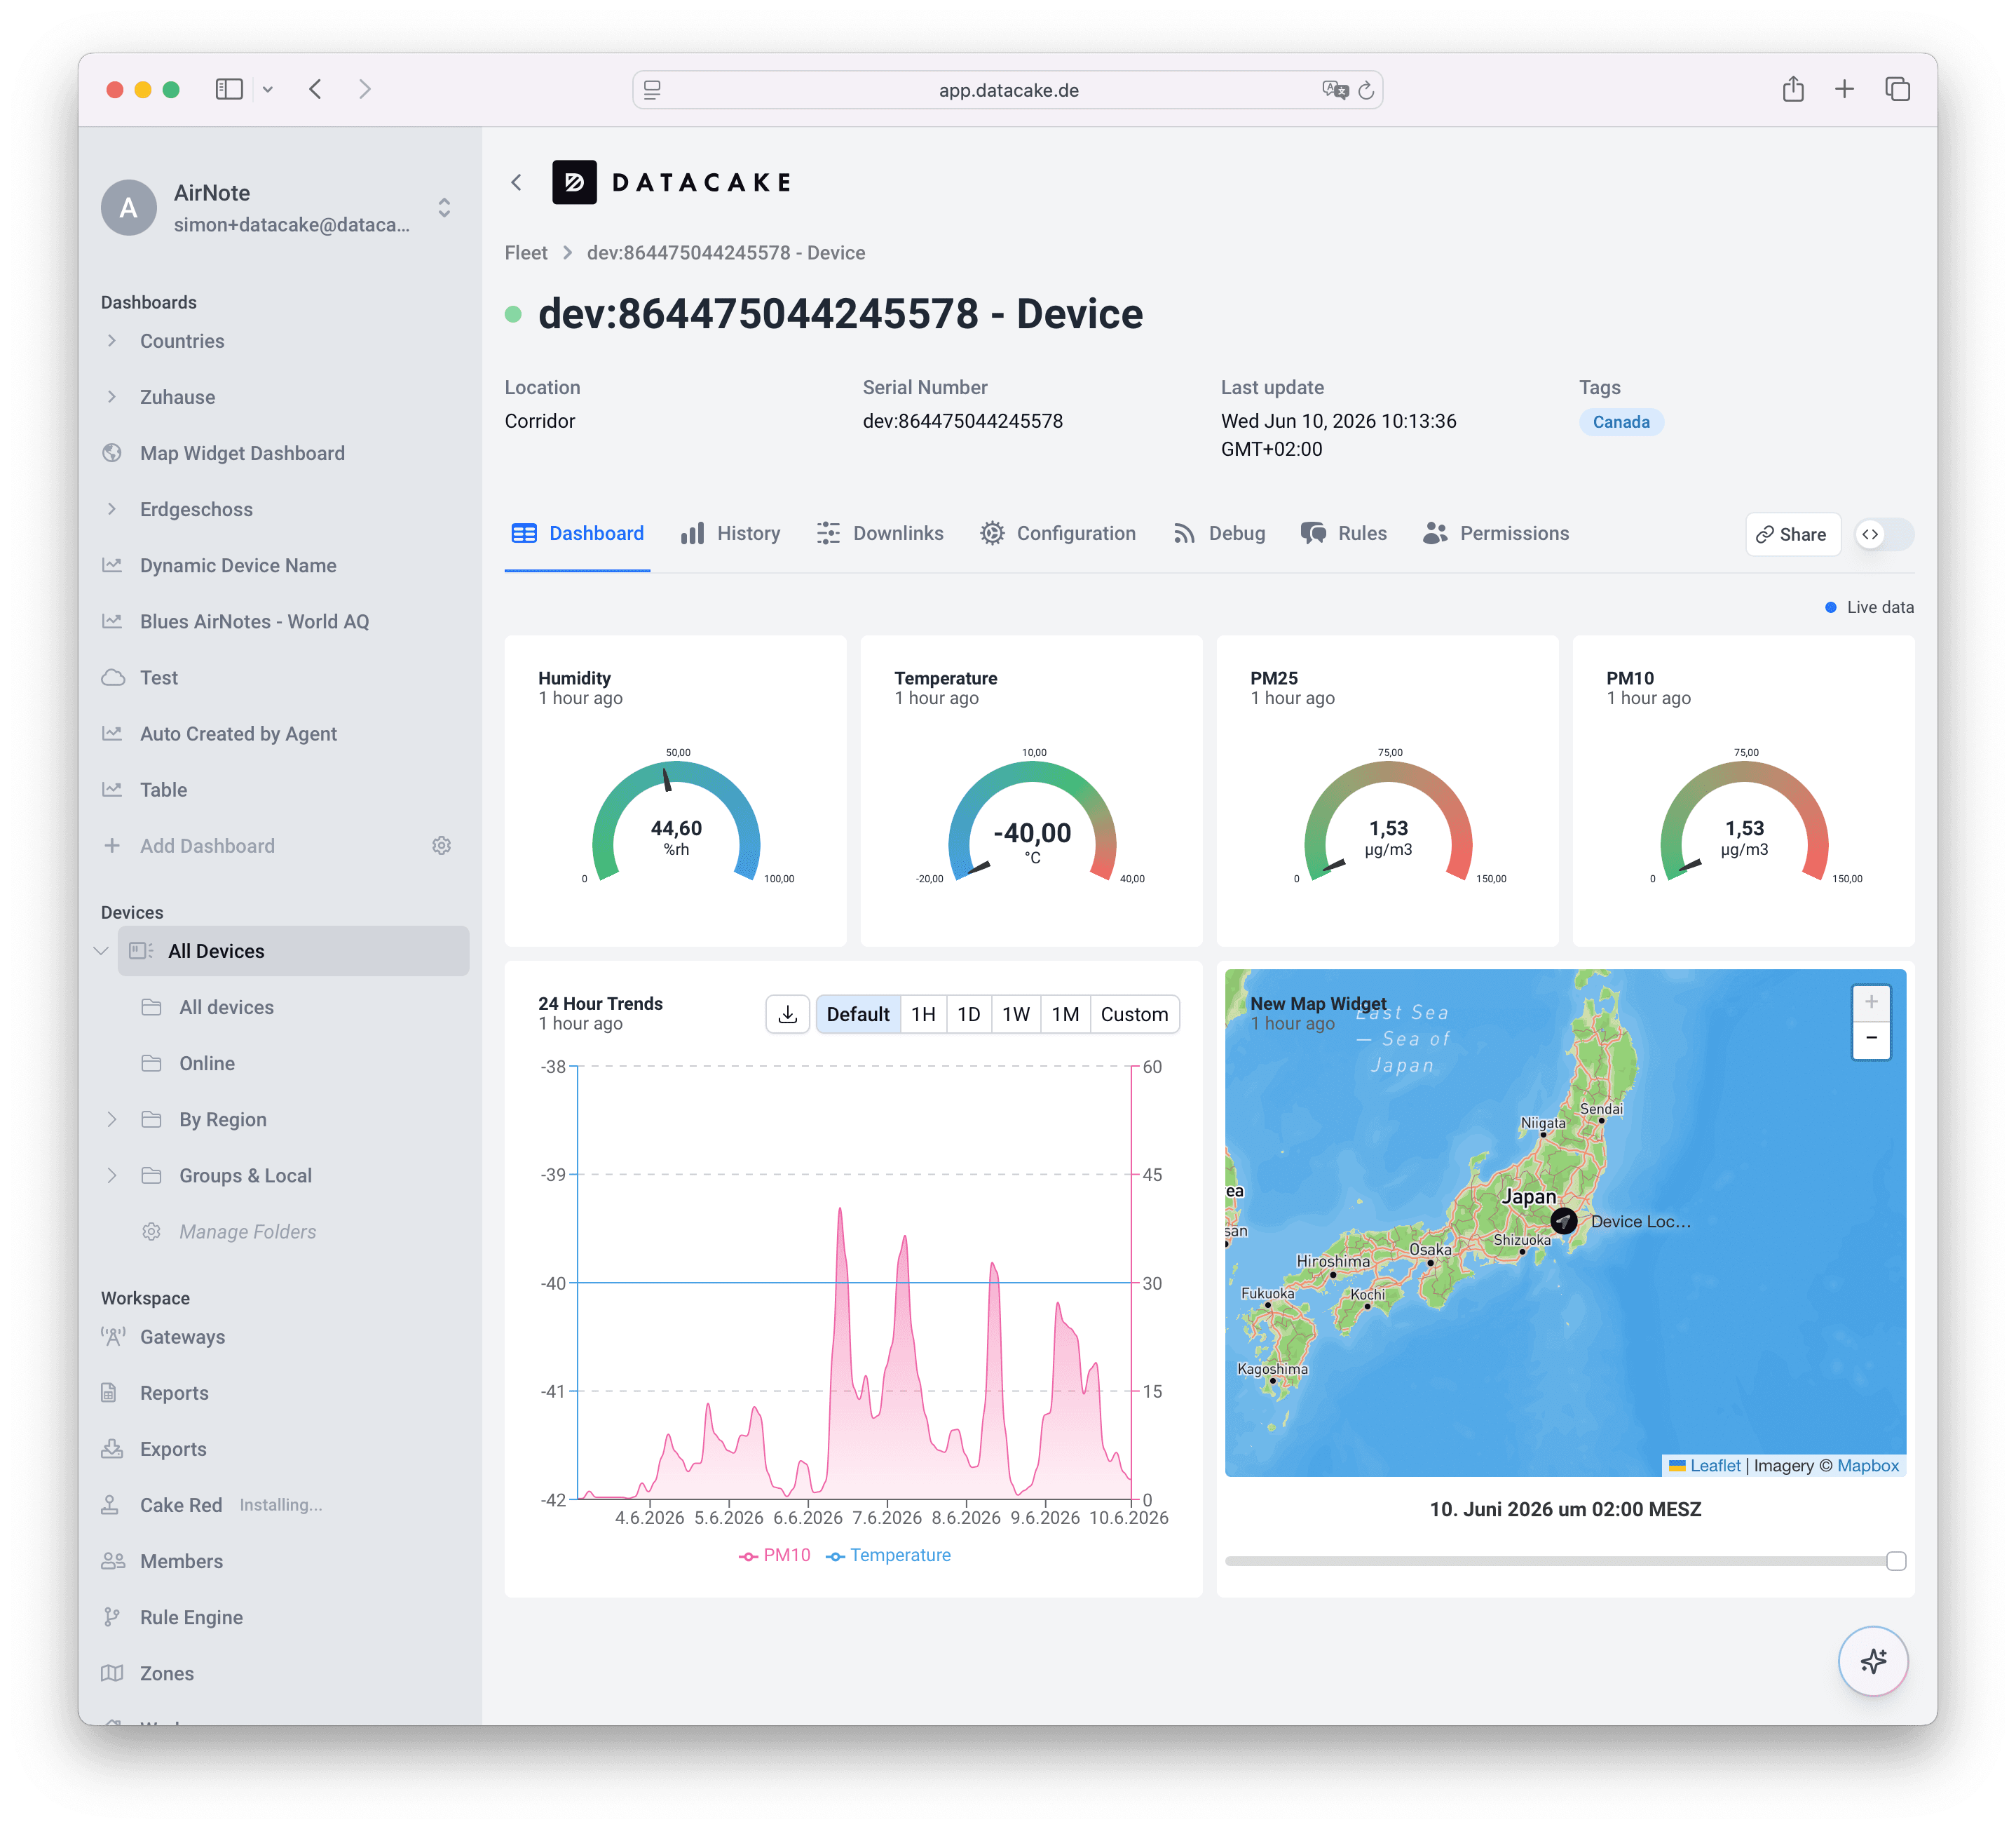2016x1829 pixels.
Task: Open dashboard settings gear beside Add Dashboard
Action: pyautogui.click(x=441, y=846)
